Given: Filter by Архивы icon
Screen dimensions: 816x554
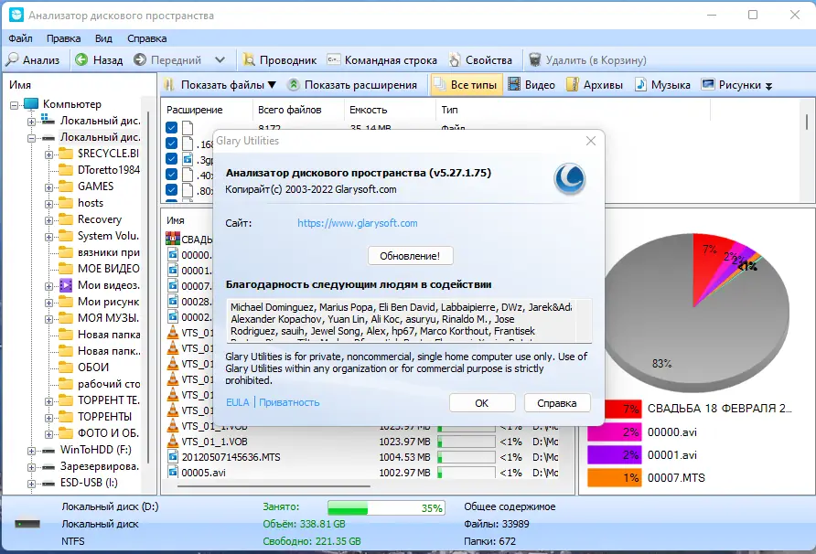Looking at the screenshot, I should coord(573,84).
